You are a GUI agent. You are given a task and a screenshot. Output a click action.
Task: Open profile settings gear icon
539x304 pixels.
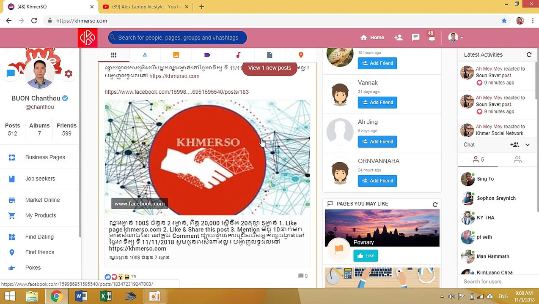[x=69, y=74]
